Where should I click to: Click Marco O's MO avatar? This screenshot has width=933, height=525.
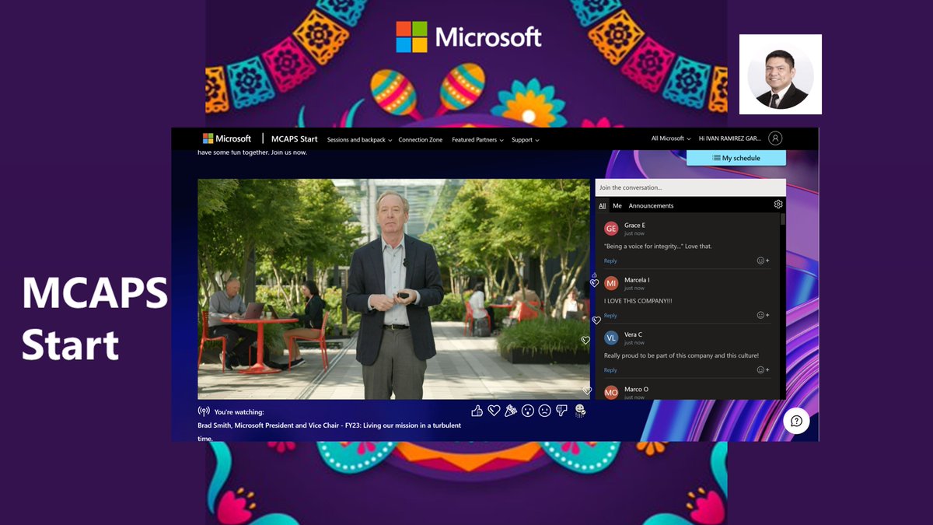[611, 392]
